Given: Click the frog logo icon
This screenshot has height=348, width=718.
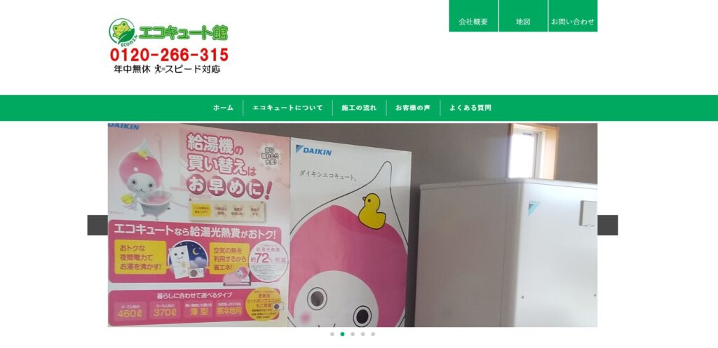Looking at the screenshot, I should tap(122, 32).
